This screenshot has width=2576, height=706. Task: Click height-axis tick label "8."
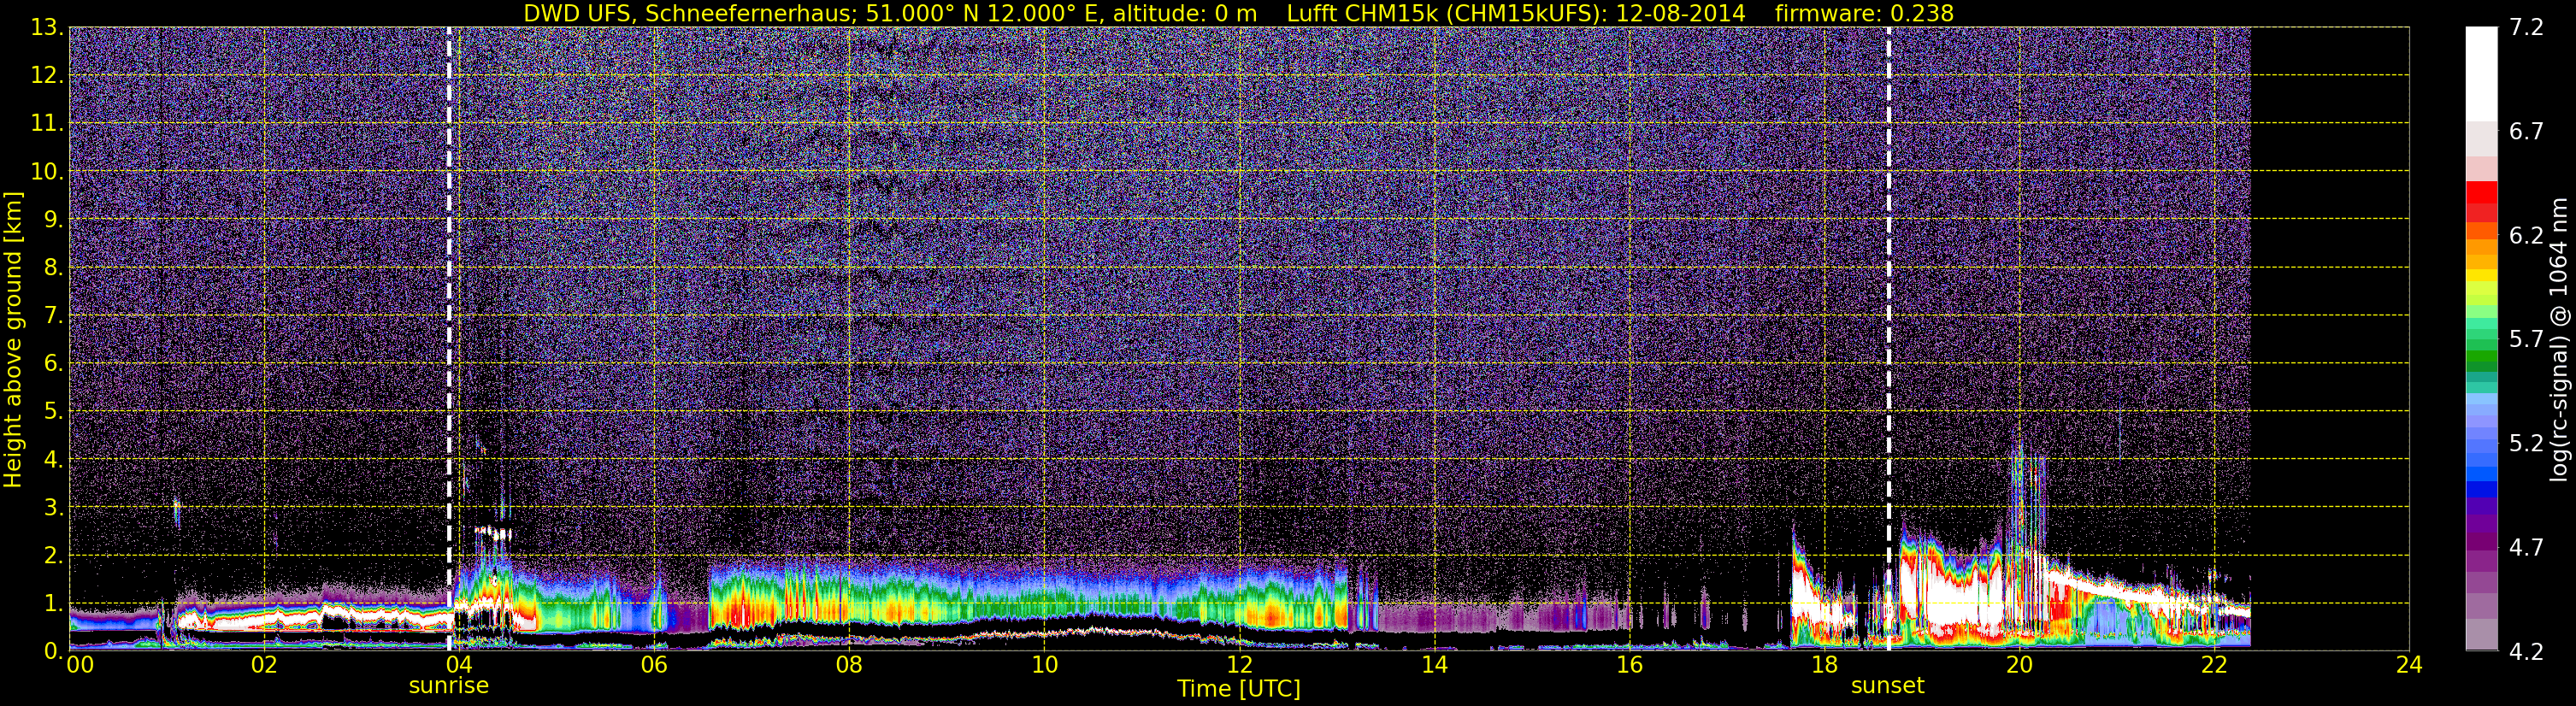(54, 268)
